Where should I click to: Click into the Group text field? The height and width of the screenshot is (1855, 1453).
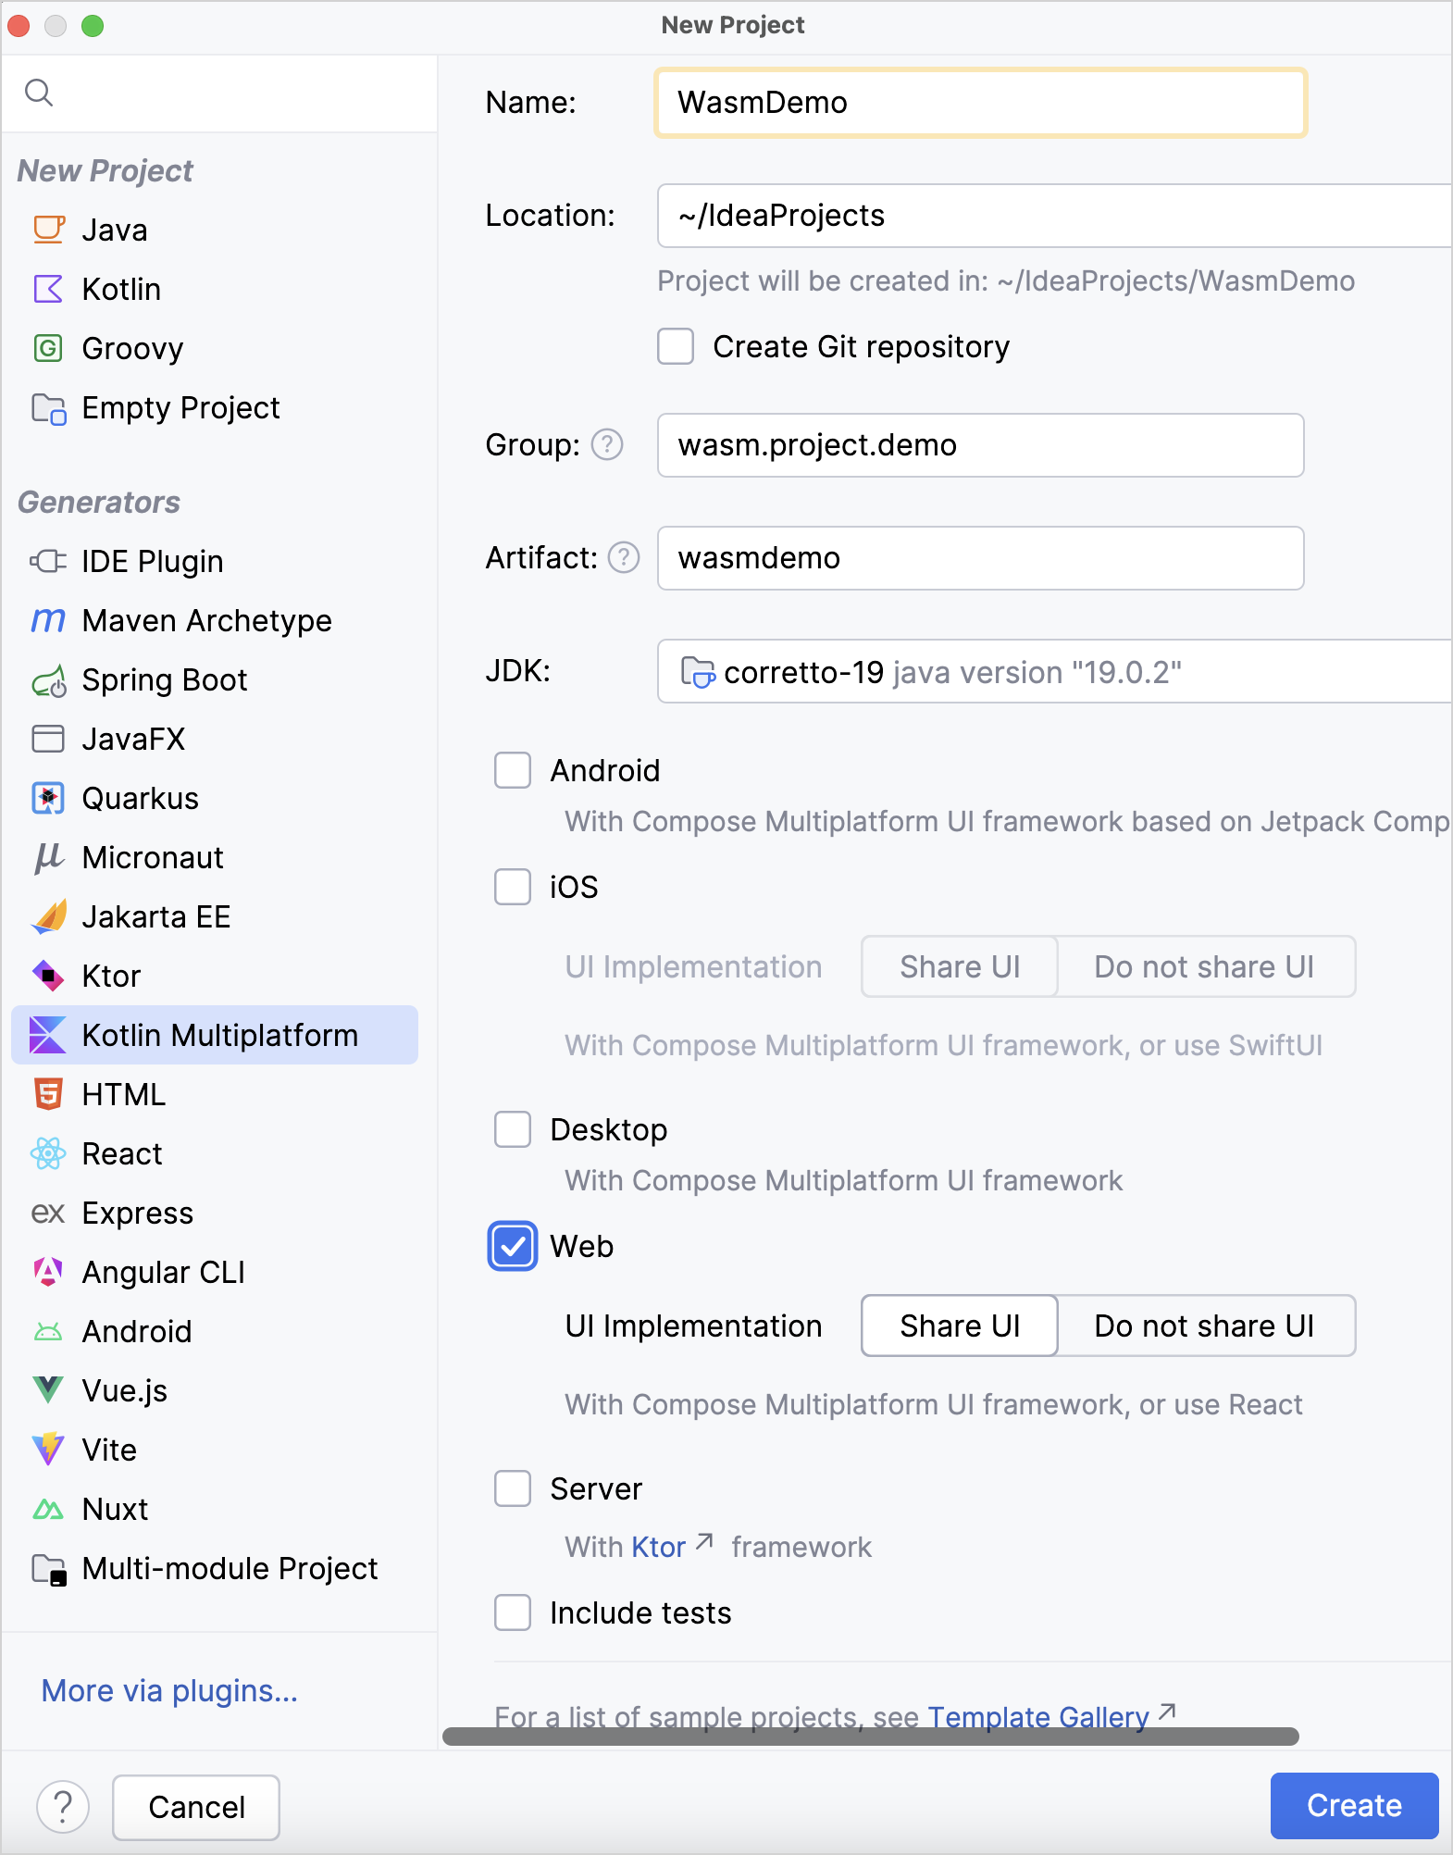(980, 445)
